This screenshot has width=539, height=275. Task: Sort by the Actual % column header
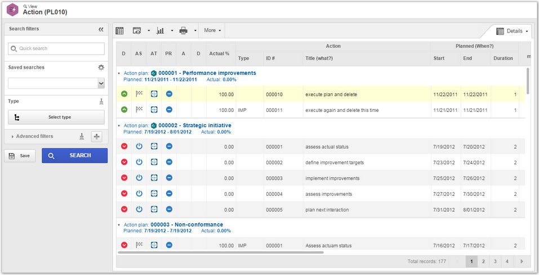[221, 54]
